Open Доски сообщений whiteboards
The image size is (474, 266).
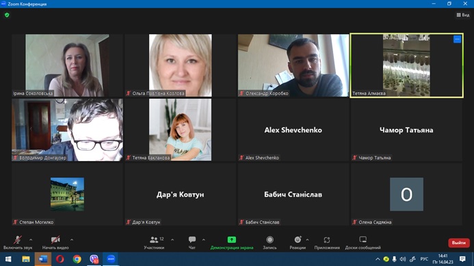[x=363, y=243]
